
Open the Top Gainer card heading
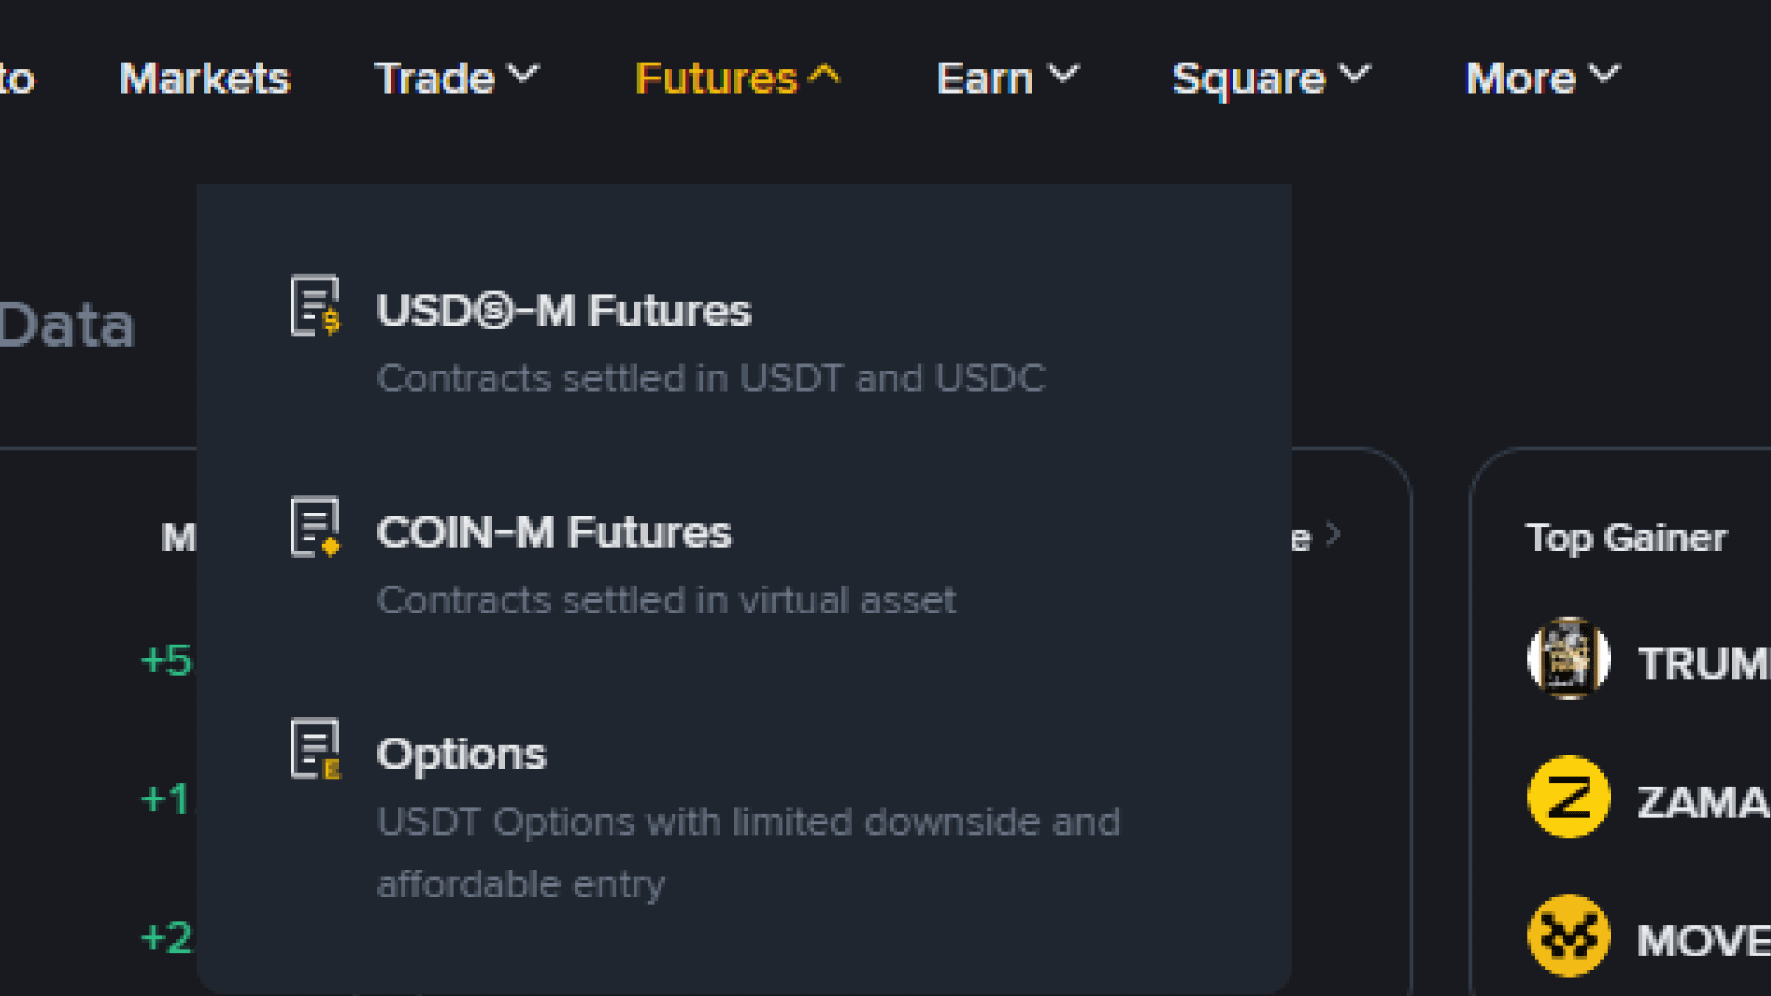[x=1626, y=538]
